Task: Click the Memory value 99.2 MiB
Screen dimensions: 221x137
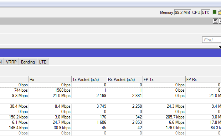Action: tap(183, 12)
